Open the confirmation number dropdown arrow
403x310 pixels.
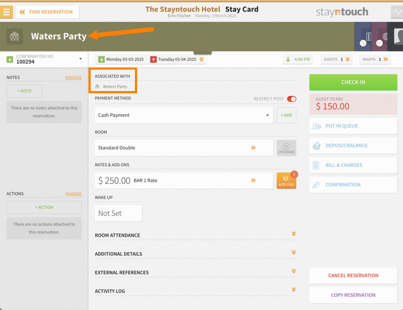(x=81, y=59)
